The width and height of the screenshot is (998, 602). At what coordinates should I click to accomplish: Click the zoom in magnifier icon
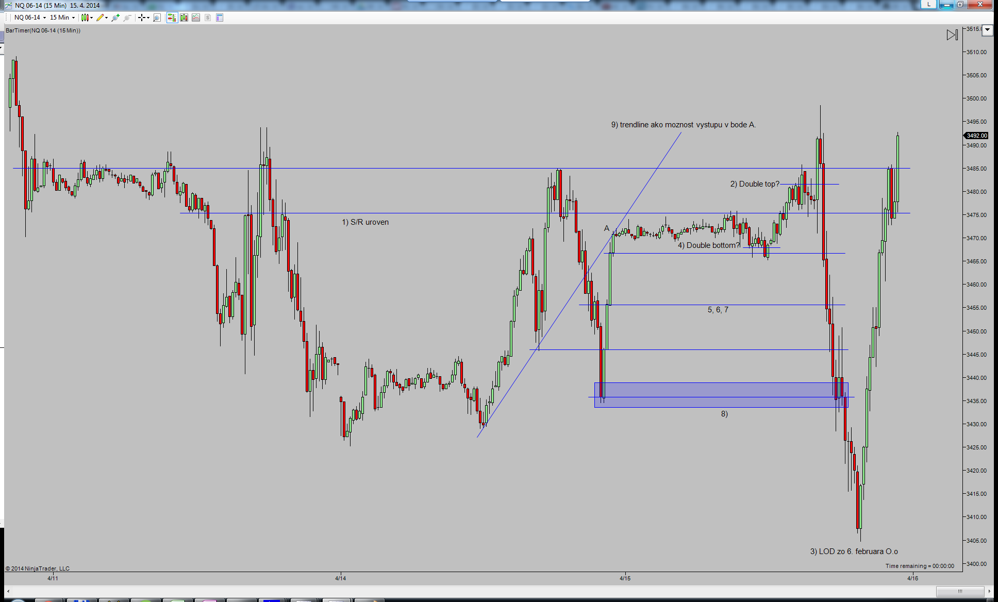click(115, 18)
